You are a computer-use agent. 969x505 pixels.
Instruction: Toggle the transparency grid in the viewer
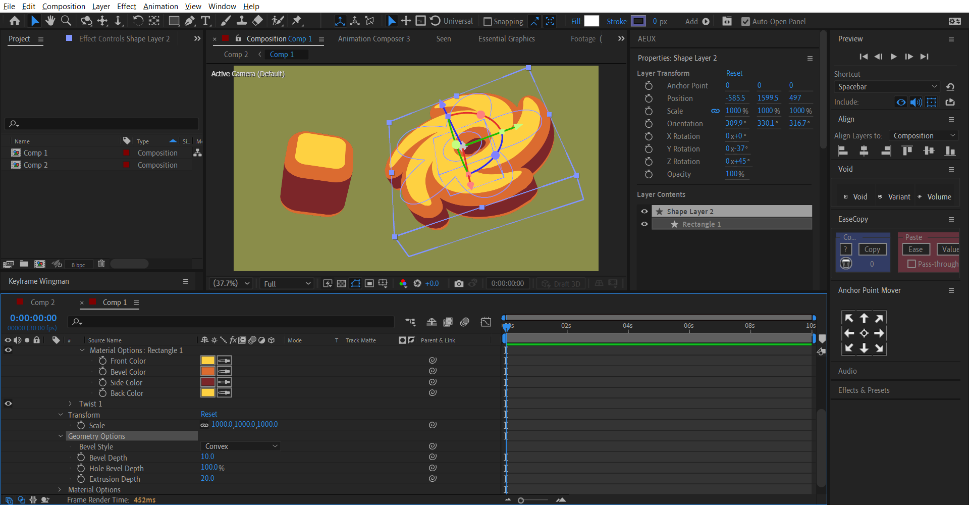(x=341, y=283)
